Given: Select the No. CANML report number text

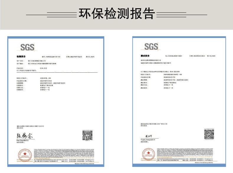Looking at the screenshot, I should click(173, 56).
